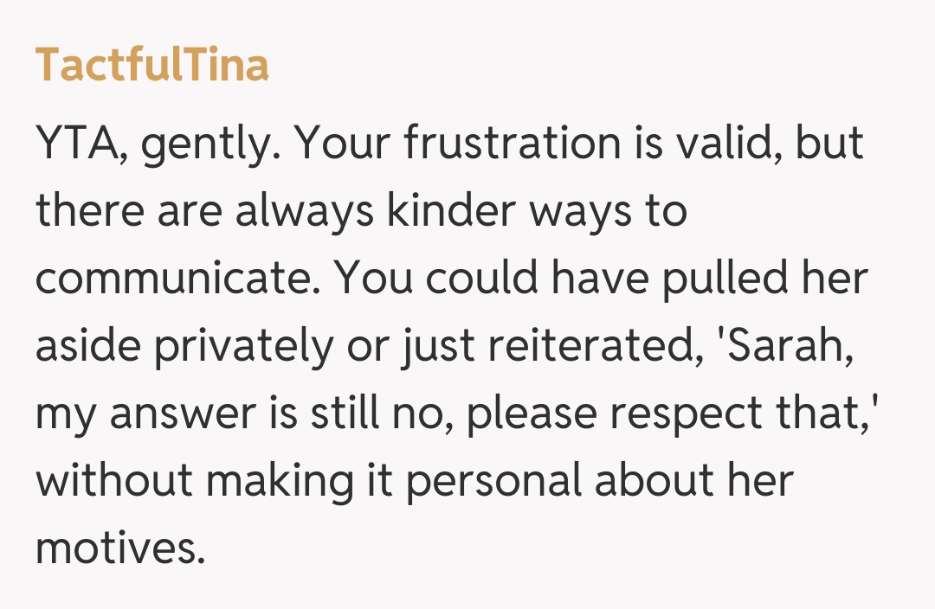This screenshot has width=935, height=609.
Task: Open the TactfulTina user profile
Action: 152,65
